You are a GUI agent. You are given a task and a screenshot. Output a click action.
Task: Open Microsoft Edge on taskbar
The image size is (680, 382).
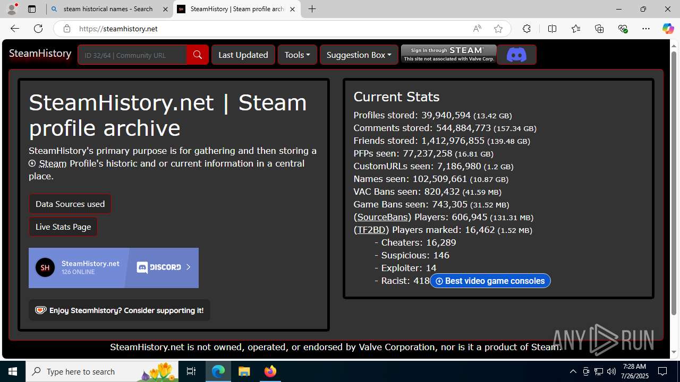(x=218, y=371)
